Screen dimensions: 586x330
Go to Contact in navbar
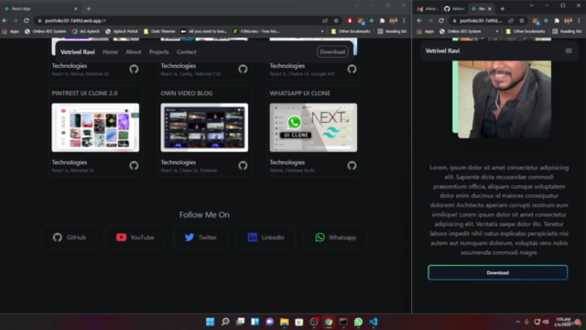tap(186, 52)
